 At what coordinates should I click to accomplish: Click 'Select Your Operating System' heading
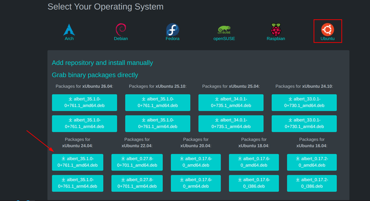point(105,7)
